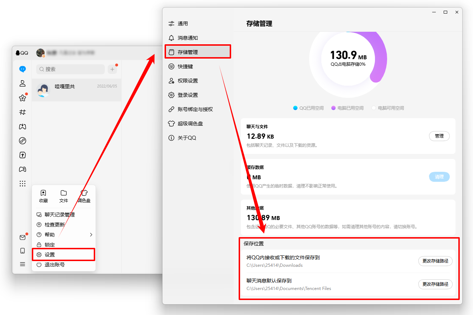
Task: Click the QQ search box
Action: click(x=70, y=69)
